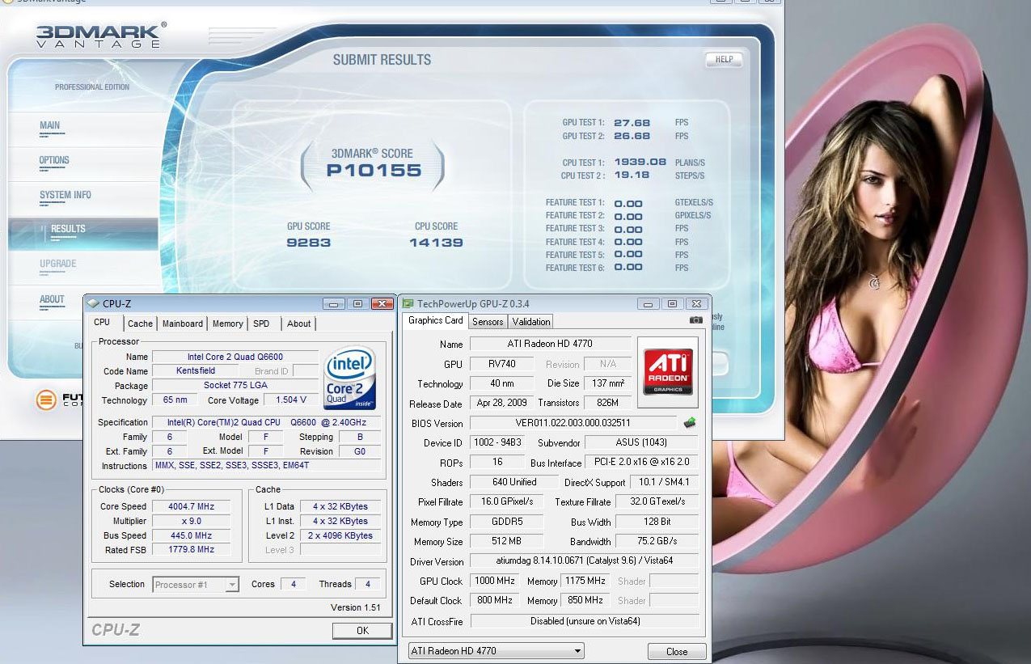Select the CPU tab in CPU-Z
The width and height of the screenshot is (1031, 664).
[103, 322]
